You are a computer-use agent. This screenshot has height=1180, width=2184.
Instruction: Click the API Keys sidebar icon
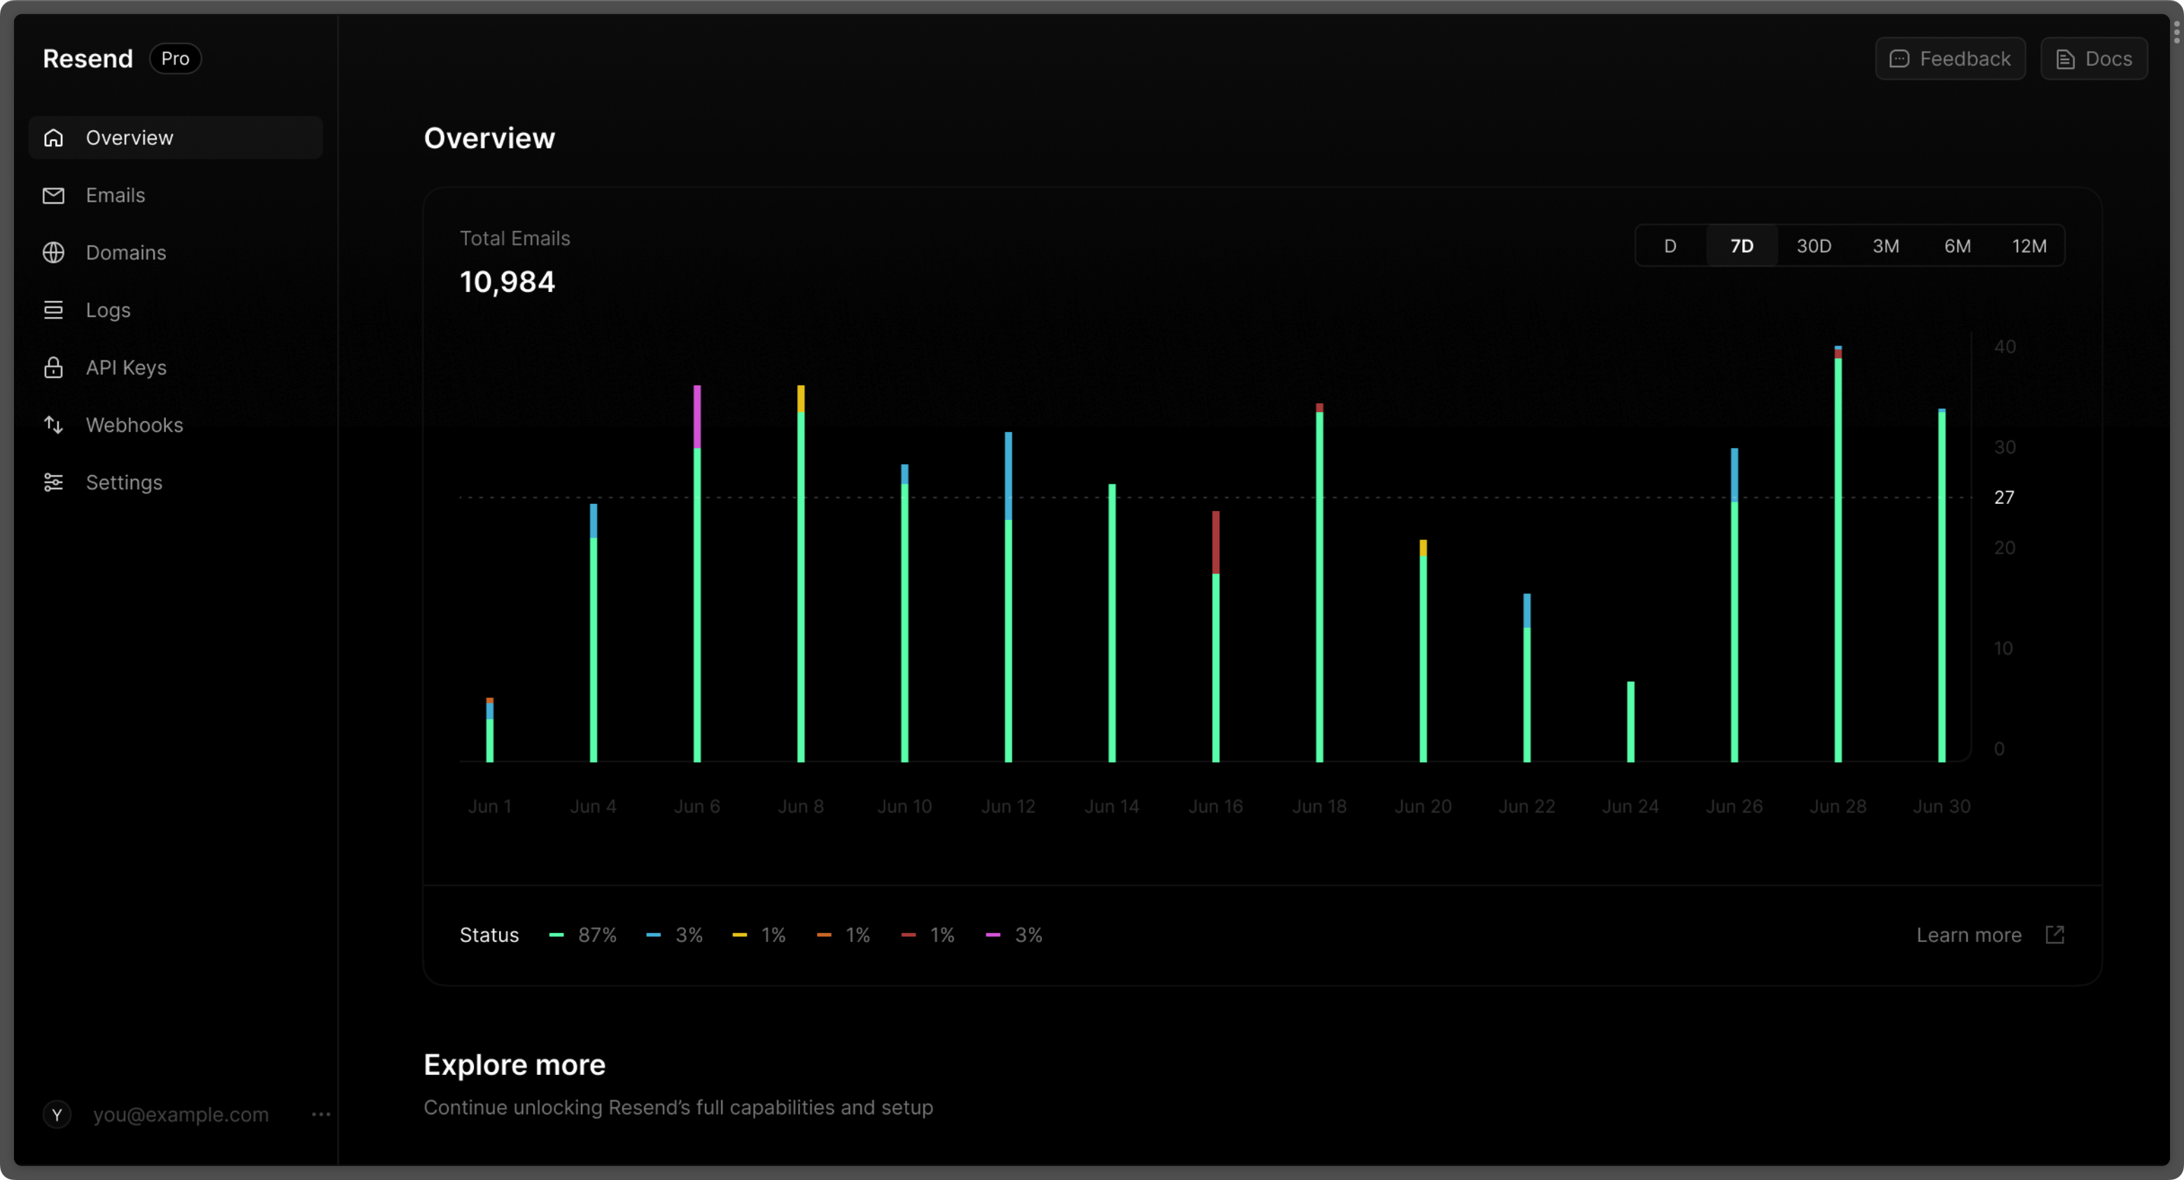coord(54,366)
